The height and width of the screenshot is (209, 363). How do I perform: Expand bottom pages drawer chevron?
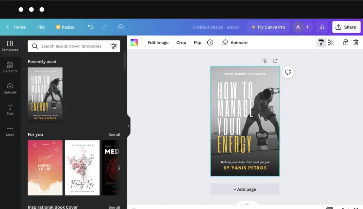click(x=247, y=204)
